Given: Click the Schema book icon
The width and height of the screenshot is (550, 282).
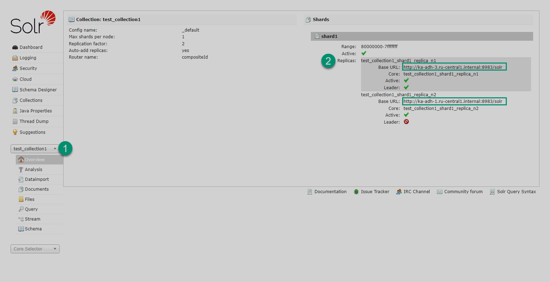Looking at the screenshot, I should pyautogui.click(x=21, y=229).
